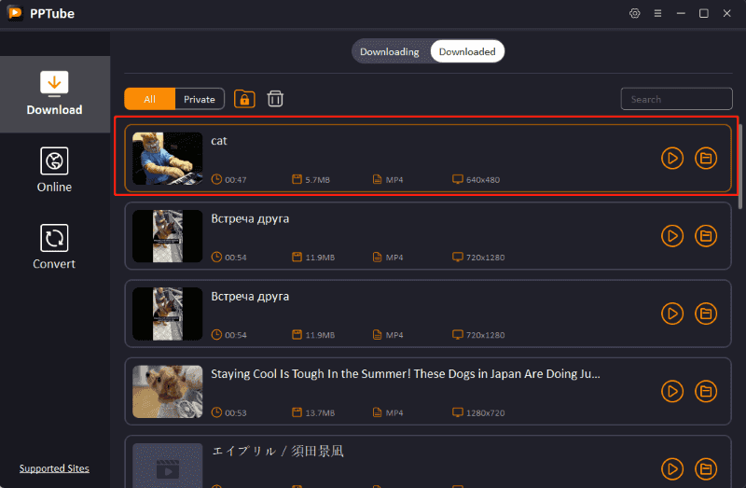Click the clock icon beside 00:53
The image size is (746, 488).
point(216,412)
